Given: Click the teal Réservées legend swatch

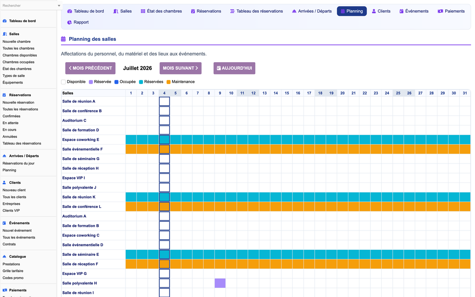Looking at the screenshot, I should 141,82.
